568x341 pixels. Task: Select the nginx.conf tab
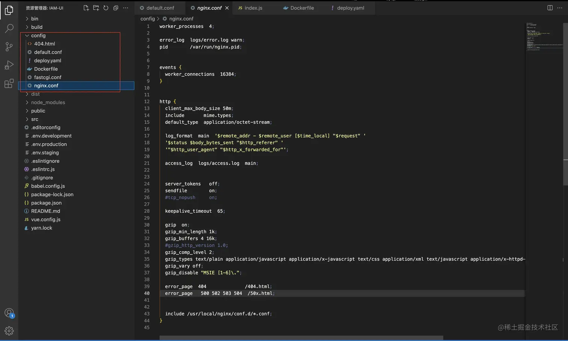pos(209,8)
